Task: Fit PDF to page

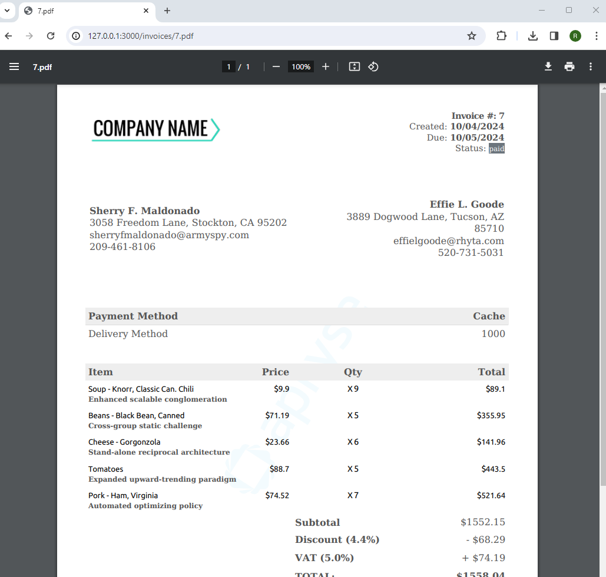Action: pyautogui.click(x=355, y=67)
